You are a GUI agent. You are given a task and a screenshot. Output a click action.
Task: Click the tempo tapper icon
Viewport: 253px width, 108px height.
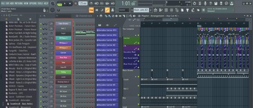point(193,10)
